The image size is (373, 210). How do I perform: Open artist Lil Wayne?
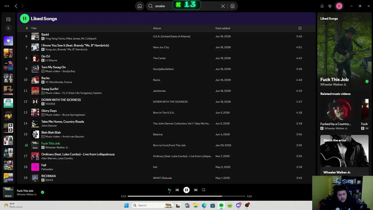click(x=51, y=60)
